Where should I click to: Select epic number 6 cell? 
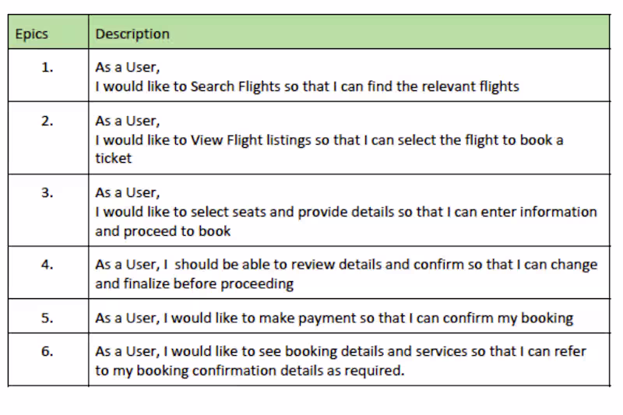click(x=48, y=352)
